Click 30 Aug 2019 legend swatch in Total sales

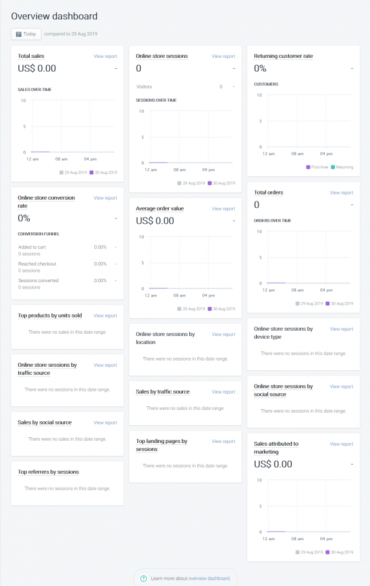[91, 173]
